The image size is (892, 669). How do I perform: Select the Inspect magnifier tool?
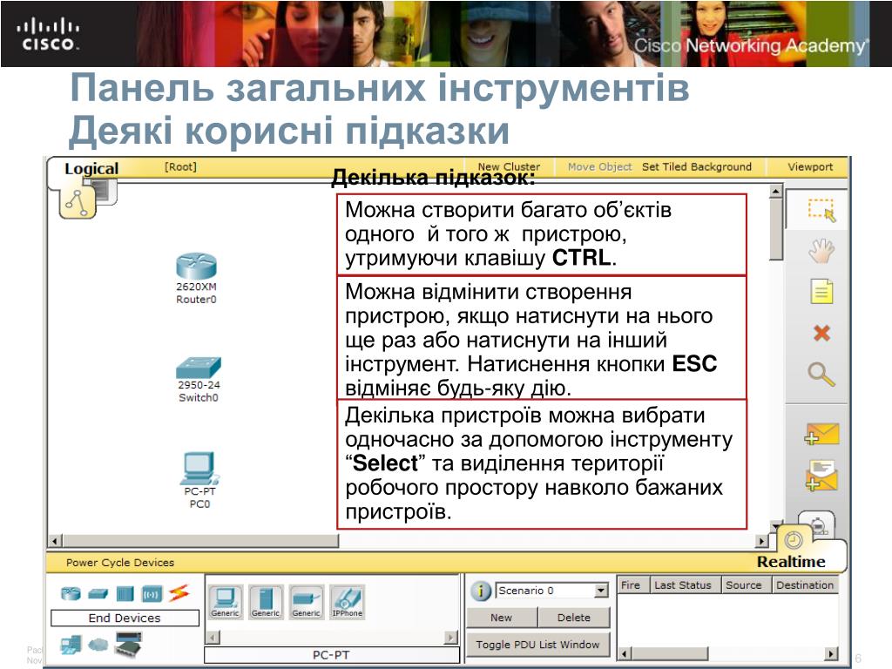821,375
